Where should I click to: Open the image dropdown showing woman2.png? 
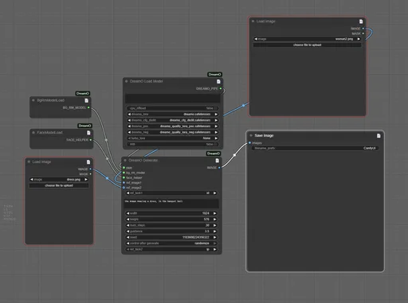coord(308,39)
